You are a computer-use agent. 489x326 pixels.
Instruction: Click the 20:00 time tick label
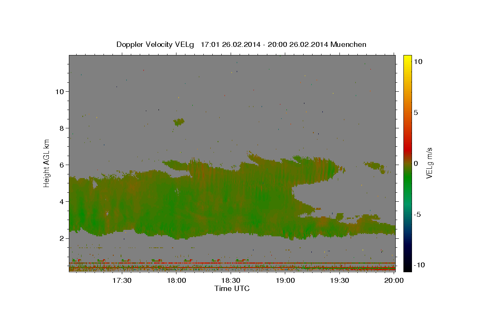tap(394, 280)
